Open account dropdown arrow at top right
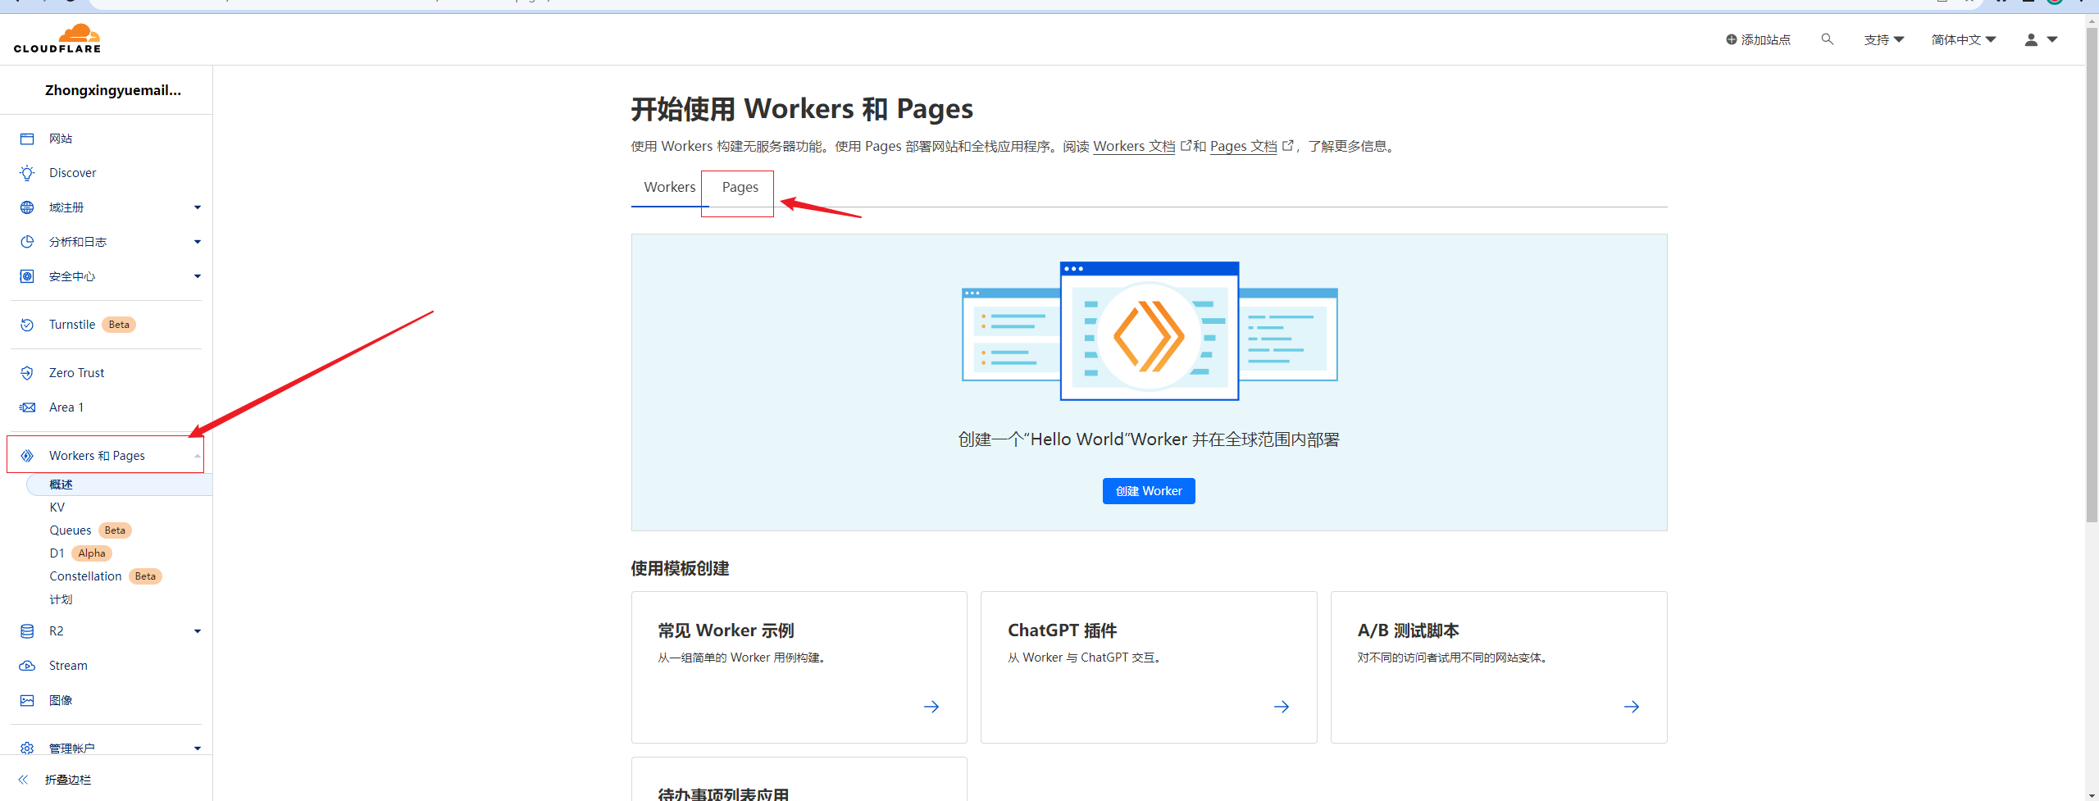 (2052, 39)
